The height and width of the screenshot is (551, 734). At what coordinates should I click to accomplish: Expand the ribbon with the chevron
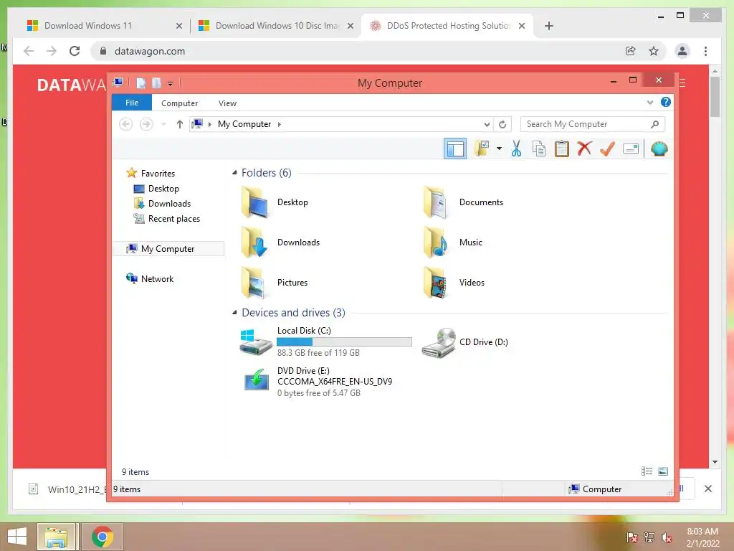pyautogui.click(x=649, y=103)
